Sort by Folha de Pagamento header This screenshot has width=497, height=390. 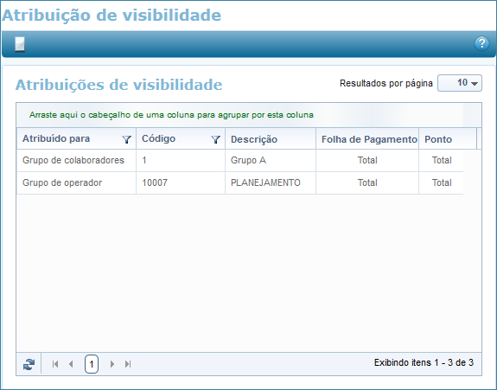point(369,139)
